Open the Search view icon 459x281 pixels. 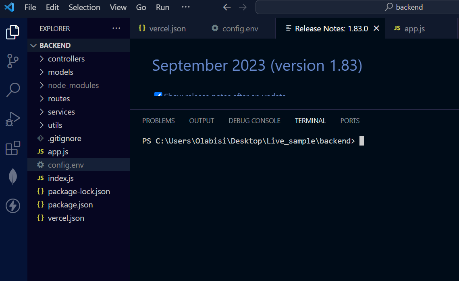coord(12,90)
